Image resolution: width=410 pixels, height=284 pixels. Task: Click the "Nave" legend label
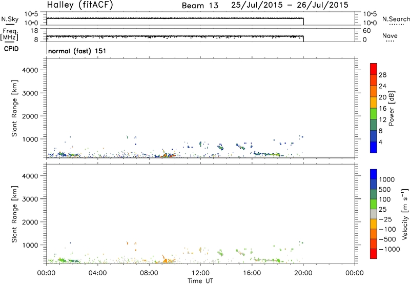(390, 35)
